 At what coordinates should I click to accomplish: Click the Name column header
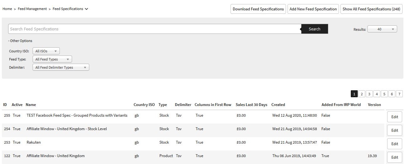click(x=31, y=105)
